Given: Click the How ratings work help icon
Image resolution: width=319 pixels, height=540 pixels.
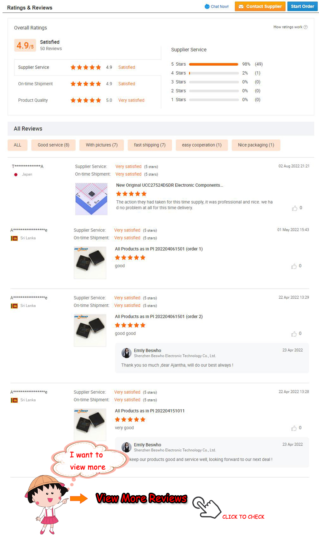Looking at the screenshot, I should [x=305, y=27].
